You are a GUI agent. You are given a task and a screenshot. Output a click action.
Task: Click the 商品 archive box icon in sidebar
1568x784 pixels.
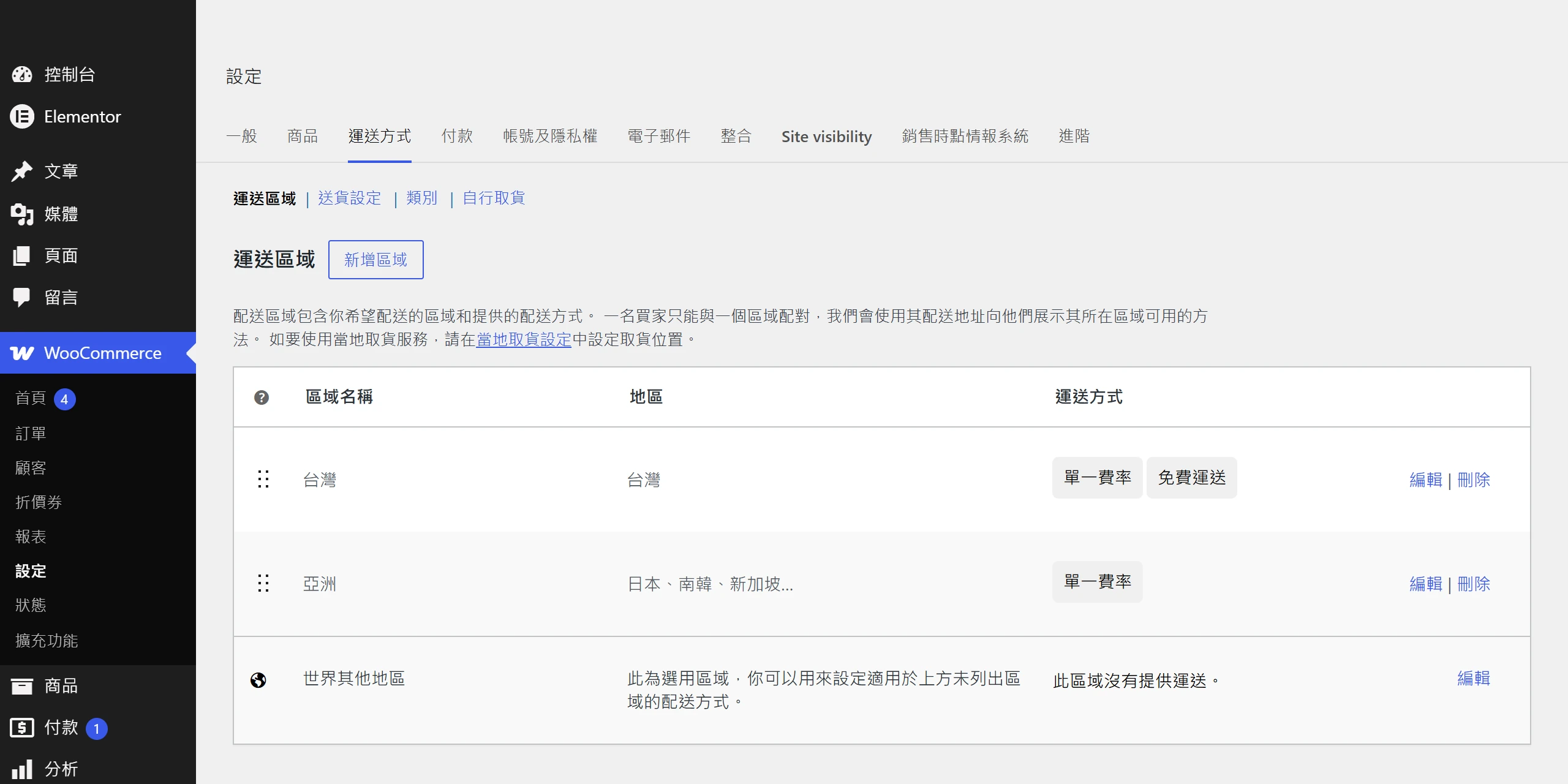22,686
